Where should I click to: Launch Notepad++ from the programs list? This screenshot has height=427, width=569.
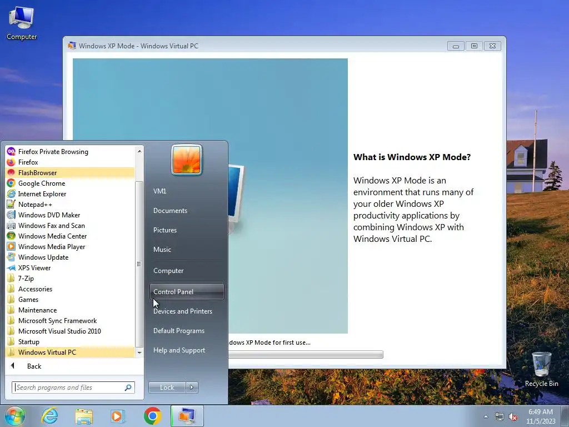pos(70,205)
